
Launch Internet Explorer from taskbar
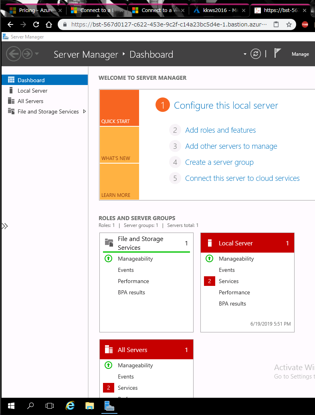70,406
